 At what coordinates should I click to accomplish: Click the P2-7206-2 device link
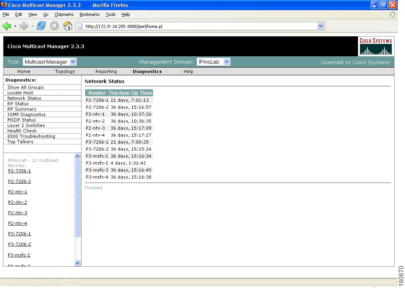[x=19, y=181]
